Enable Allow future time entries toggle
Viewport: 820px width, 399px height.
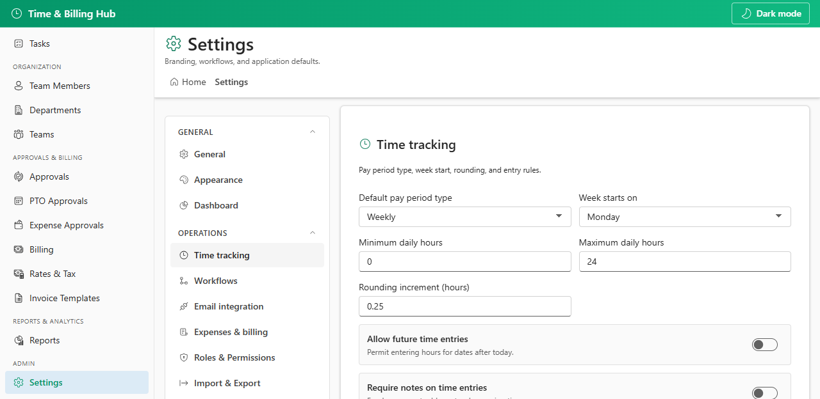click(765, 345)
